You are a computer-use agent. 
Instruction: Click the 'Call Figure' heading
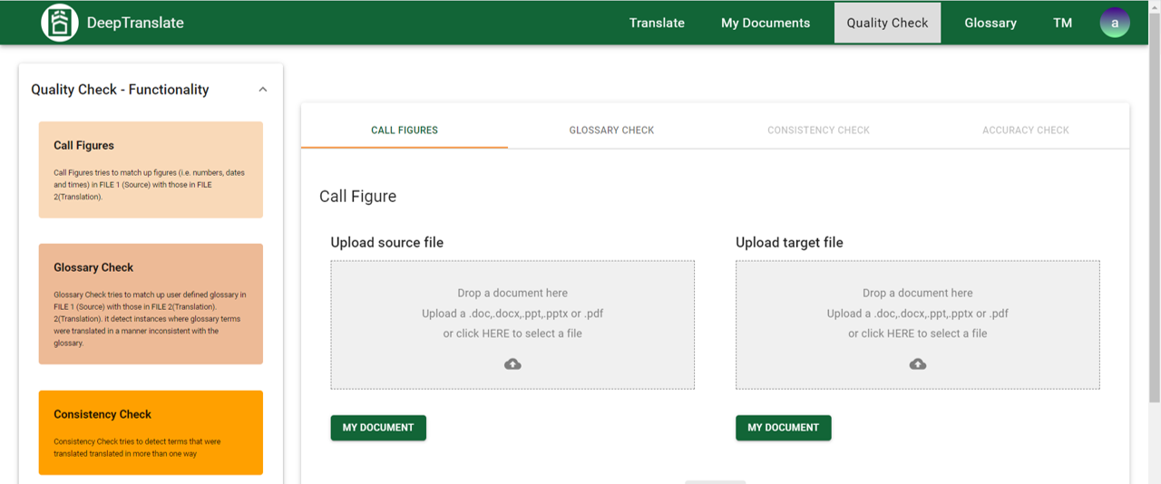358,196
